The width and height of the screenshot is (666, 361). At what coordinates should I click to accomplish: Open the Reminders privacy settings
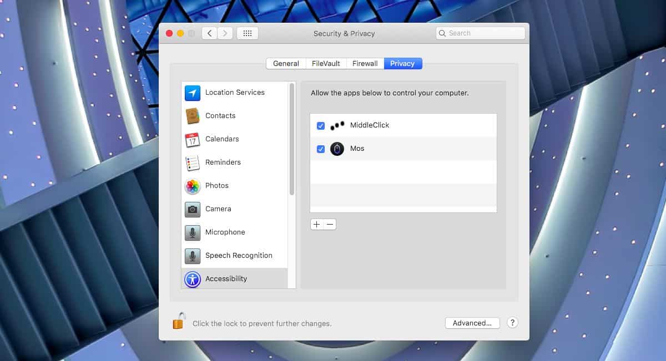(223, 162)
